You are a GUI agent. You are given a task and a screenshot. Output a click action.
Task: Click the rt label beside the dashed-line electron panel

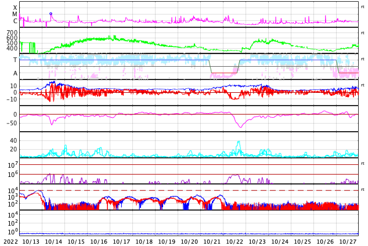pos(362,190)
